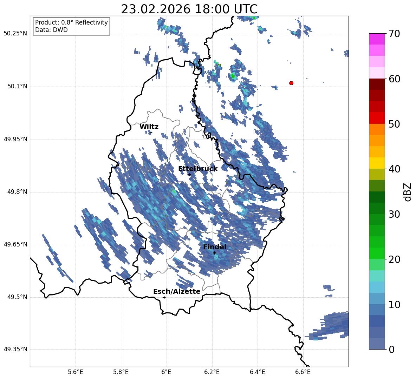
Task: Select the Findel city label
Action: tap(215, 247)
